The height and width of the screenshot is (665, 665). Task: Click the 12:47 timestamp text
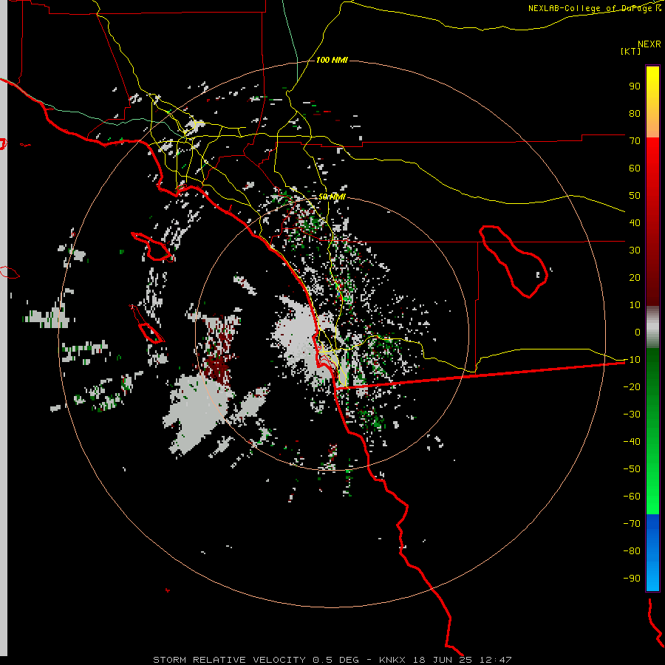(x=496, y=660)
